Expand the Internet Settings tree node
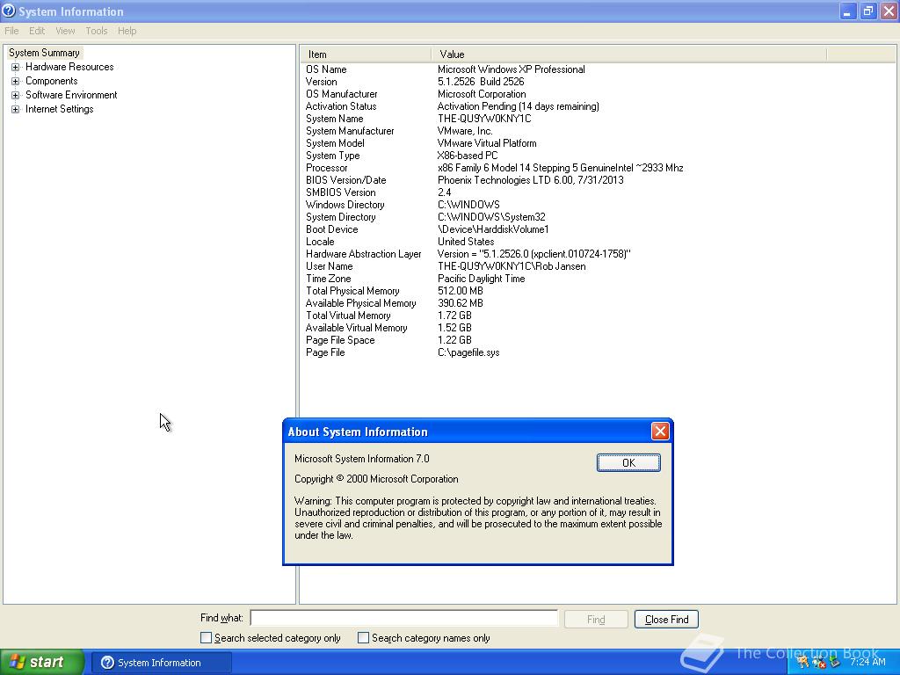 click(x=16, y=109)
